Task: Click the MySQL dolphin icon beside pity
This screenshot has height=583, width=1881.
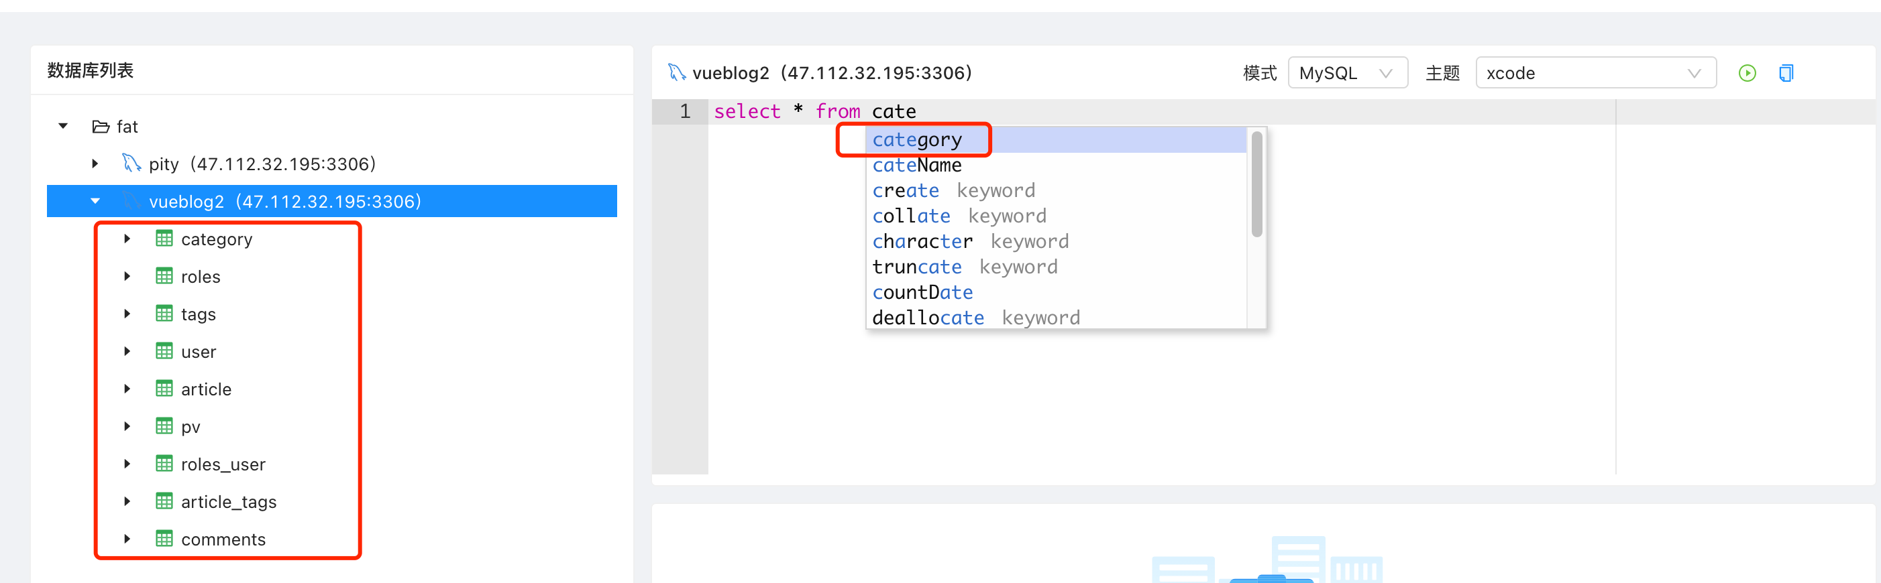Action: [131, 164]
